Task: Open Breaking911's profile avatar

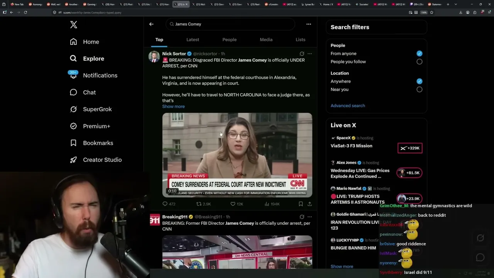Action: [155, 220]
